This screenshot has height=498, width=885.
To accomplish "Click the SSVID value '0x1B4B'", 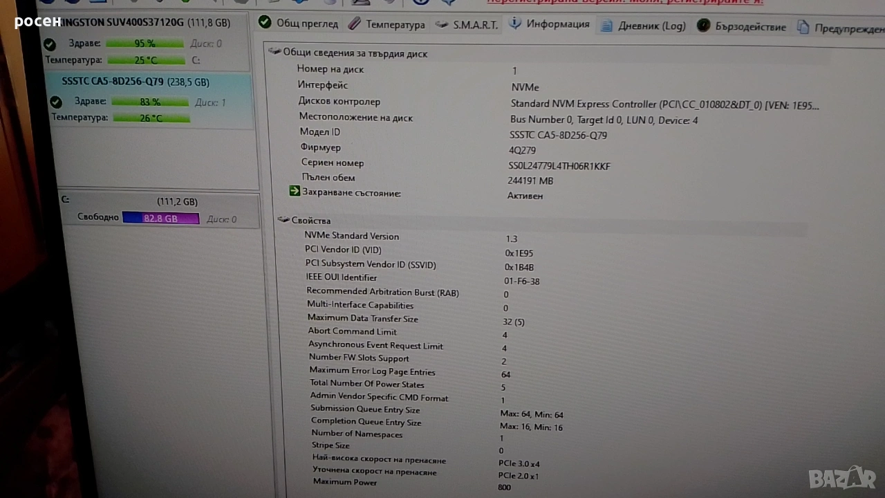I will pos(519,267).
